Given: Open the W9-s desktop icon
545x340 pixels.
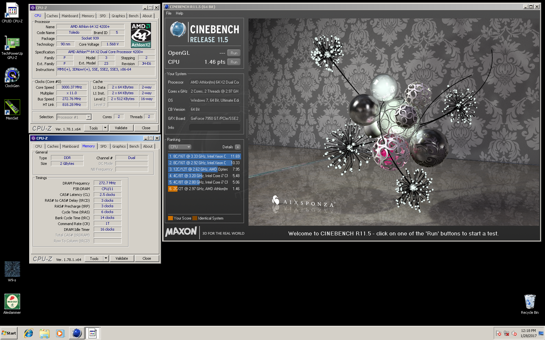Looking at the screenshot, I should tap(12, 272).
